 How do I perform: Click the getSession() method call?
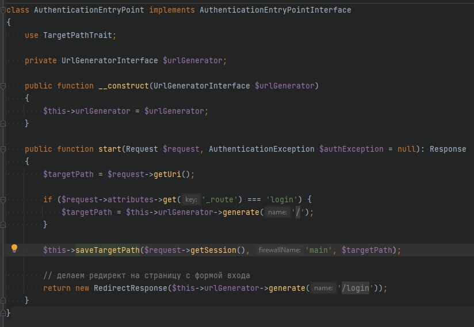click(x=217, y=251)
